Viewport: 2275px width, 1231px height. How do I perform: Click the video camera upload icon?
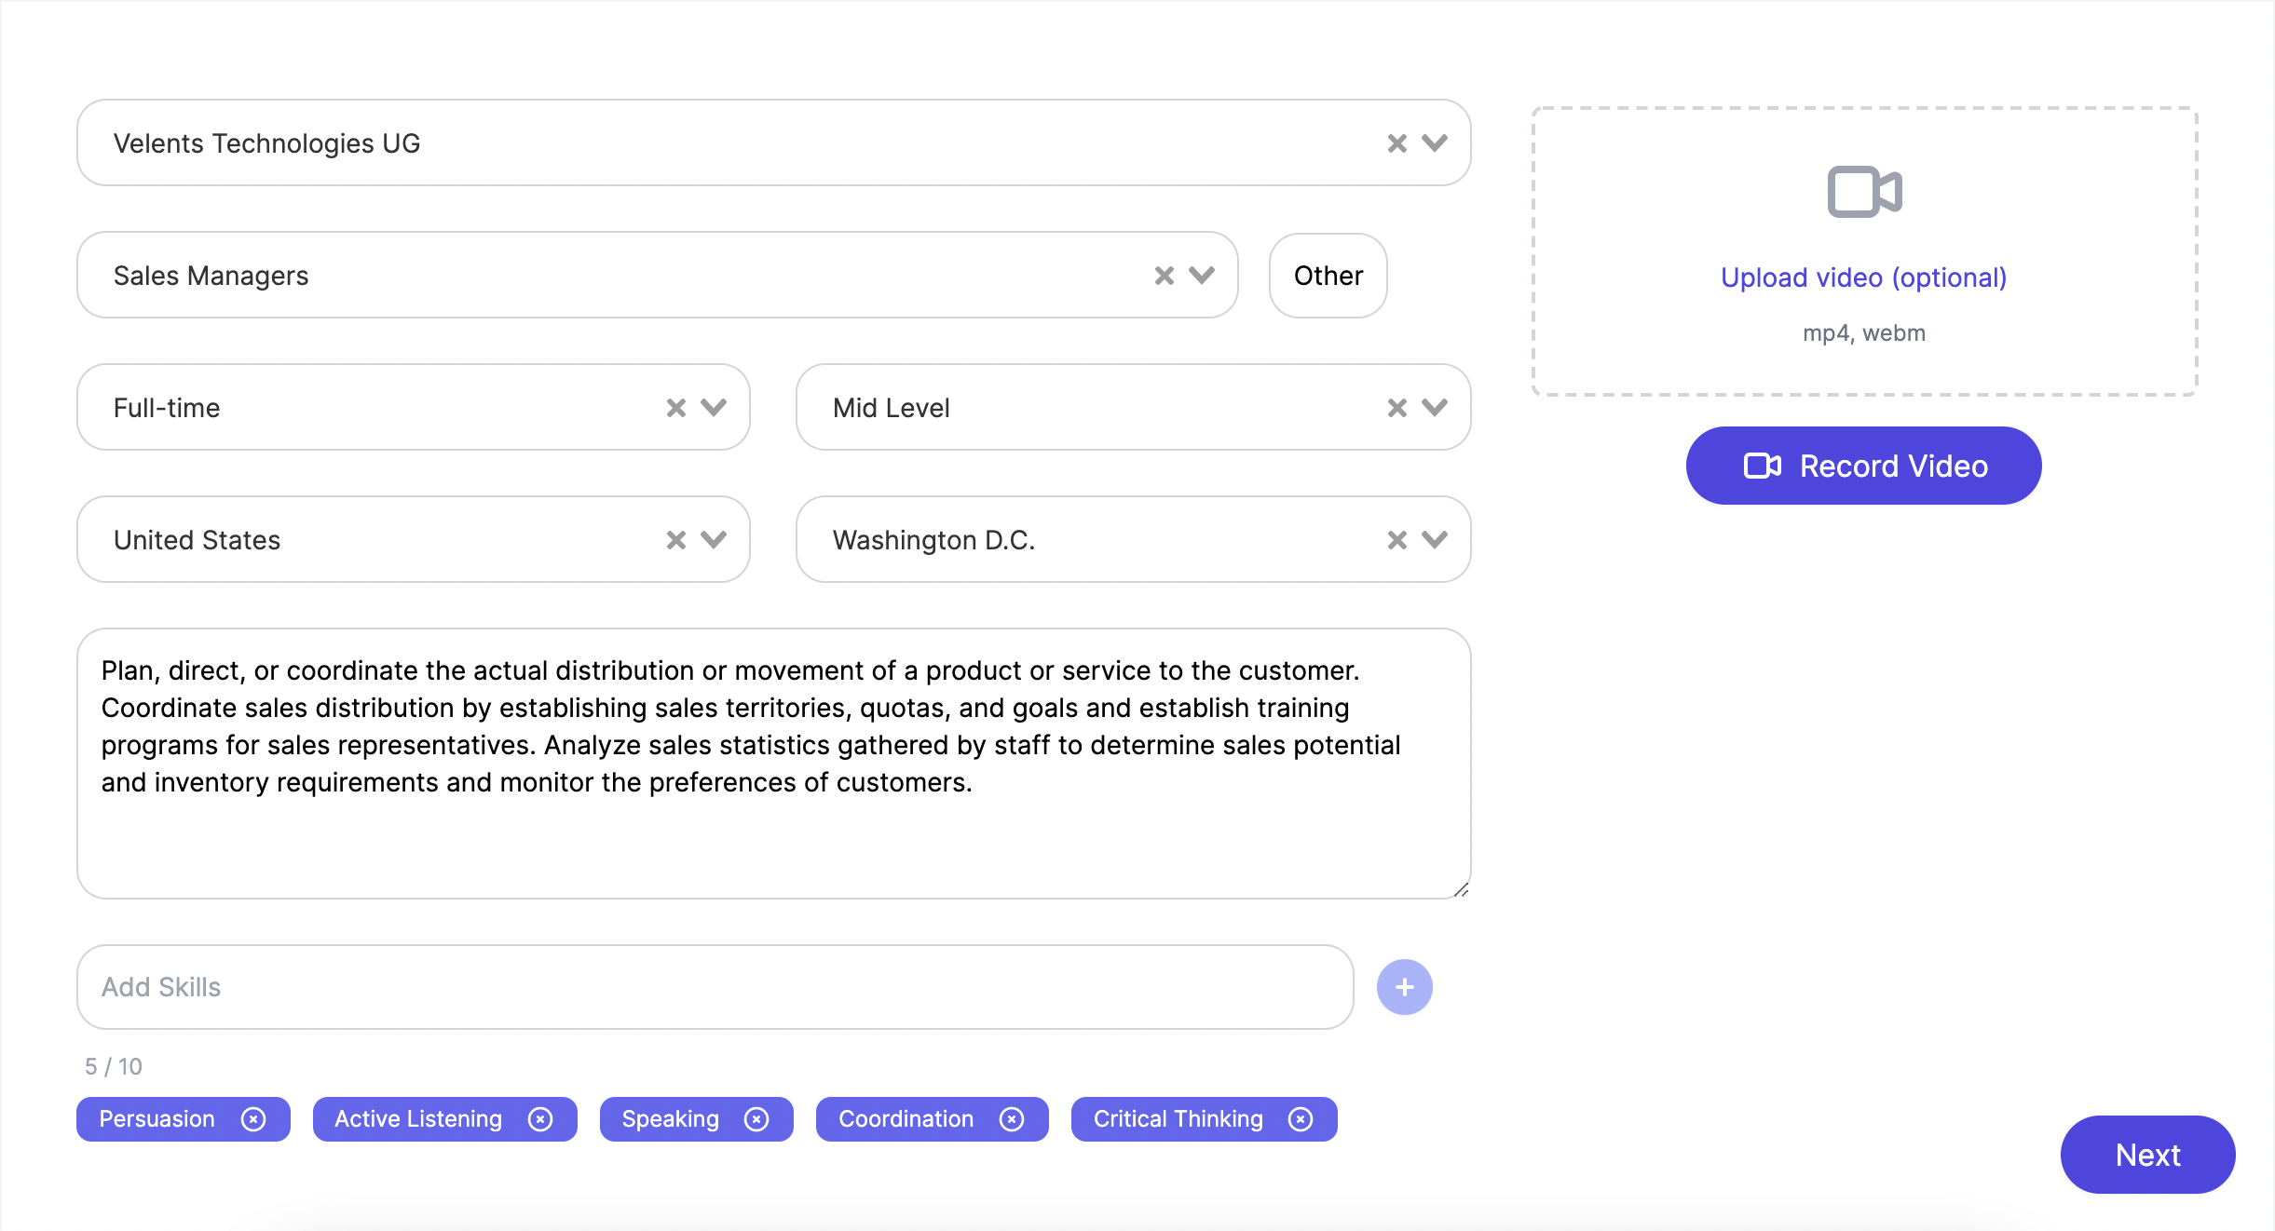tap(1864, 192)
